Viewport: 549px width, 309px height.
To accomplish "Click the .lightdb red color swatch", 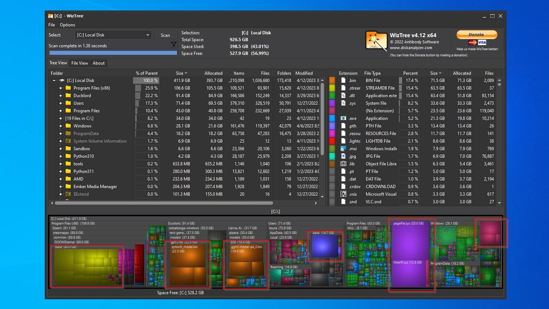I will click(x=332, y=141).
